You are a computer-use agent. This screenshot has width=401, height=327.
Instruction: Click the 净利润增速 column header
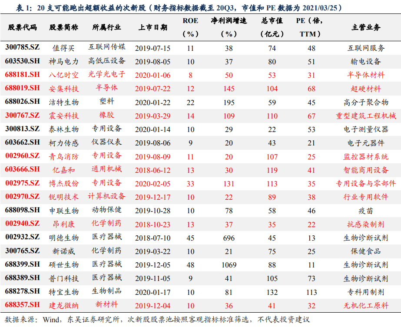(x=229, y=27)
